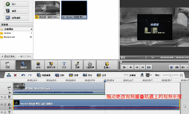The width and height of the screenshot is (189, 114).
Task: Click the Audio (音频) timeline tool
Action: click(x=101, y=75)
